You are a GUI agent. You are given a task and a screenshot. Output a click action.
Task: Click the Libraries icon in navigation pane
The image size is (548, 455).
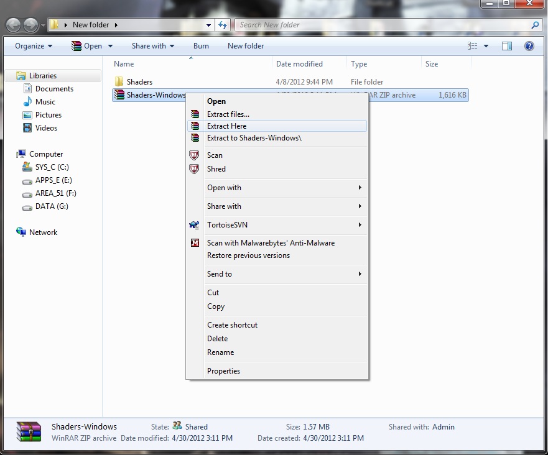click(21, 76)
